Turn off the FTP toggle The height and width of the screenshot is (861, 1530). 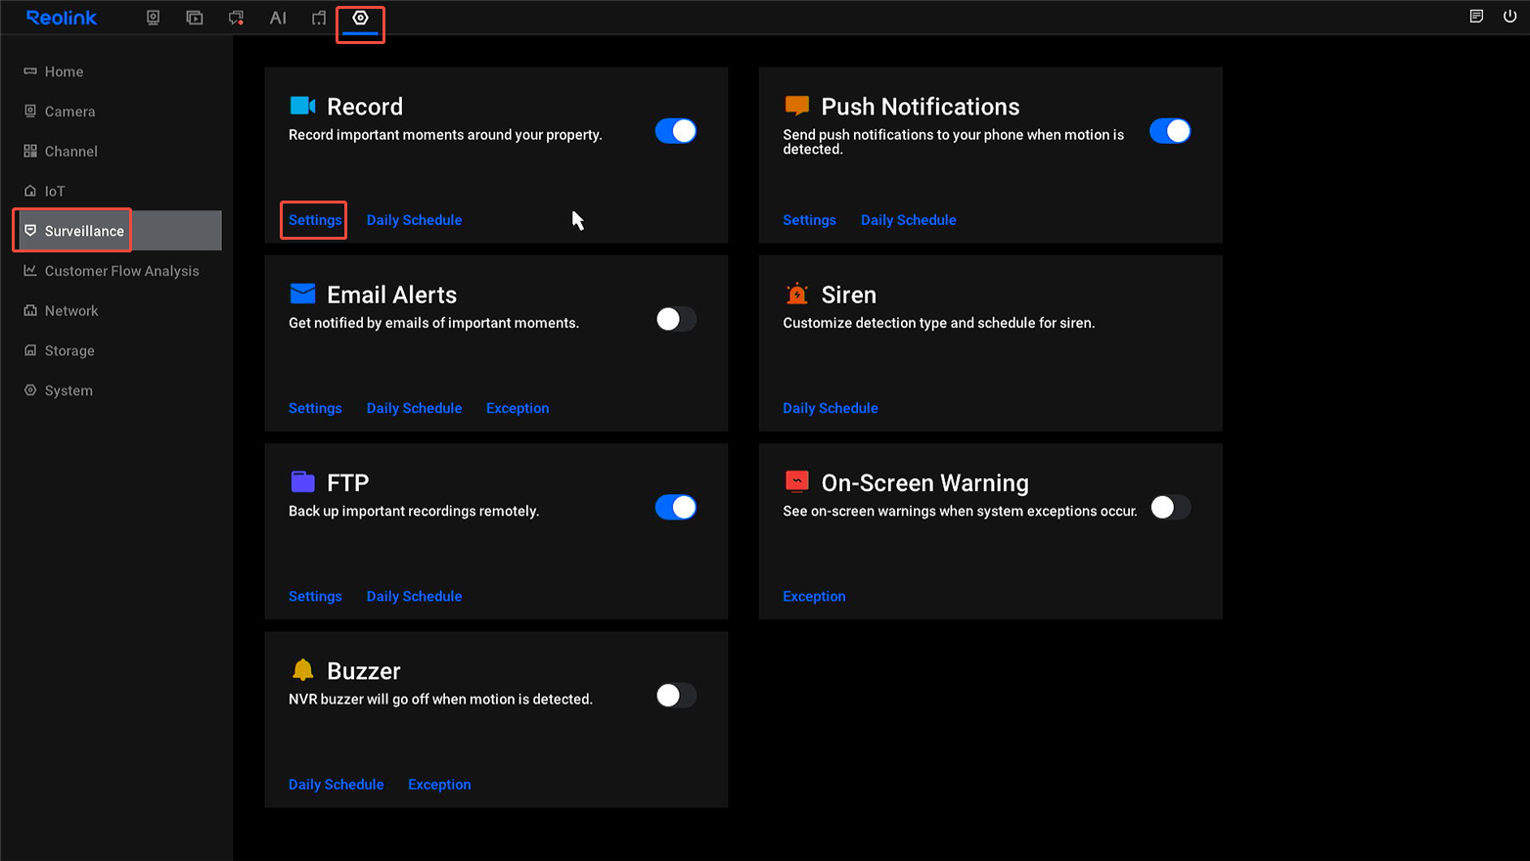(x=675, y=507)
